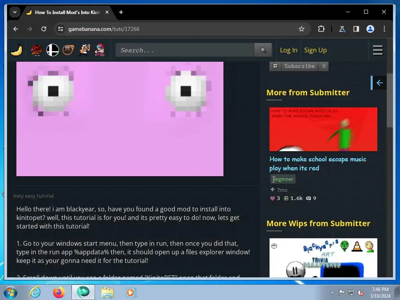Viewport: 400px width, 300px height.
Task: Open the tab search dropdown arrow
Action: click(x=15, y=12)
